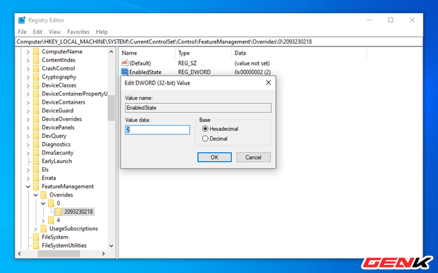Screen dimensions: 438x273
Task: Maximize the Registry Editor window
Action: (x=391, y=20)
